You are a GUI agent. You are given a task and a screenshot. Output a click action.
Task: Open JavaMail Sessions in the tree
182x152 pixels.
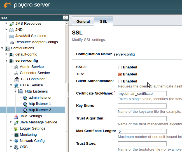(x=31, y=36)
